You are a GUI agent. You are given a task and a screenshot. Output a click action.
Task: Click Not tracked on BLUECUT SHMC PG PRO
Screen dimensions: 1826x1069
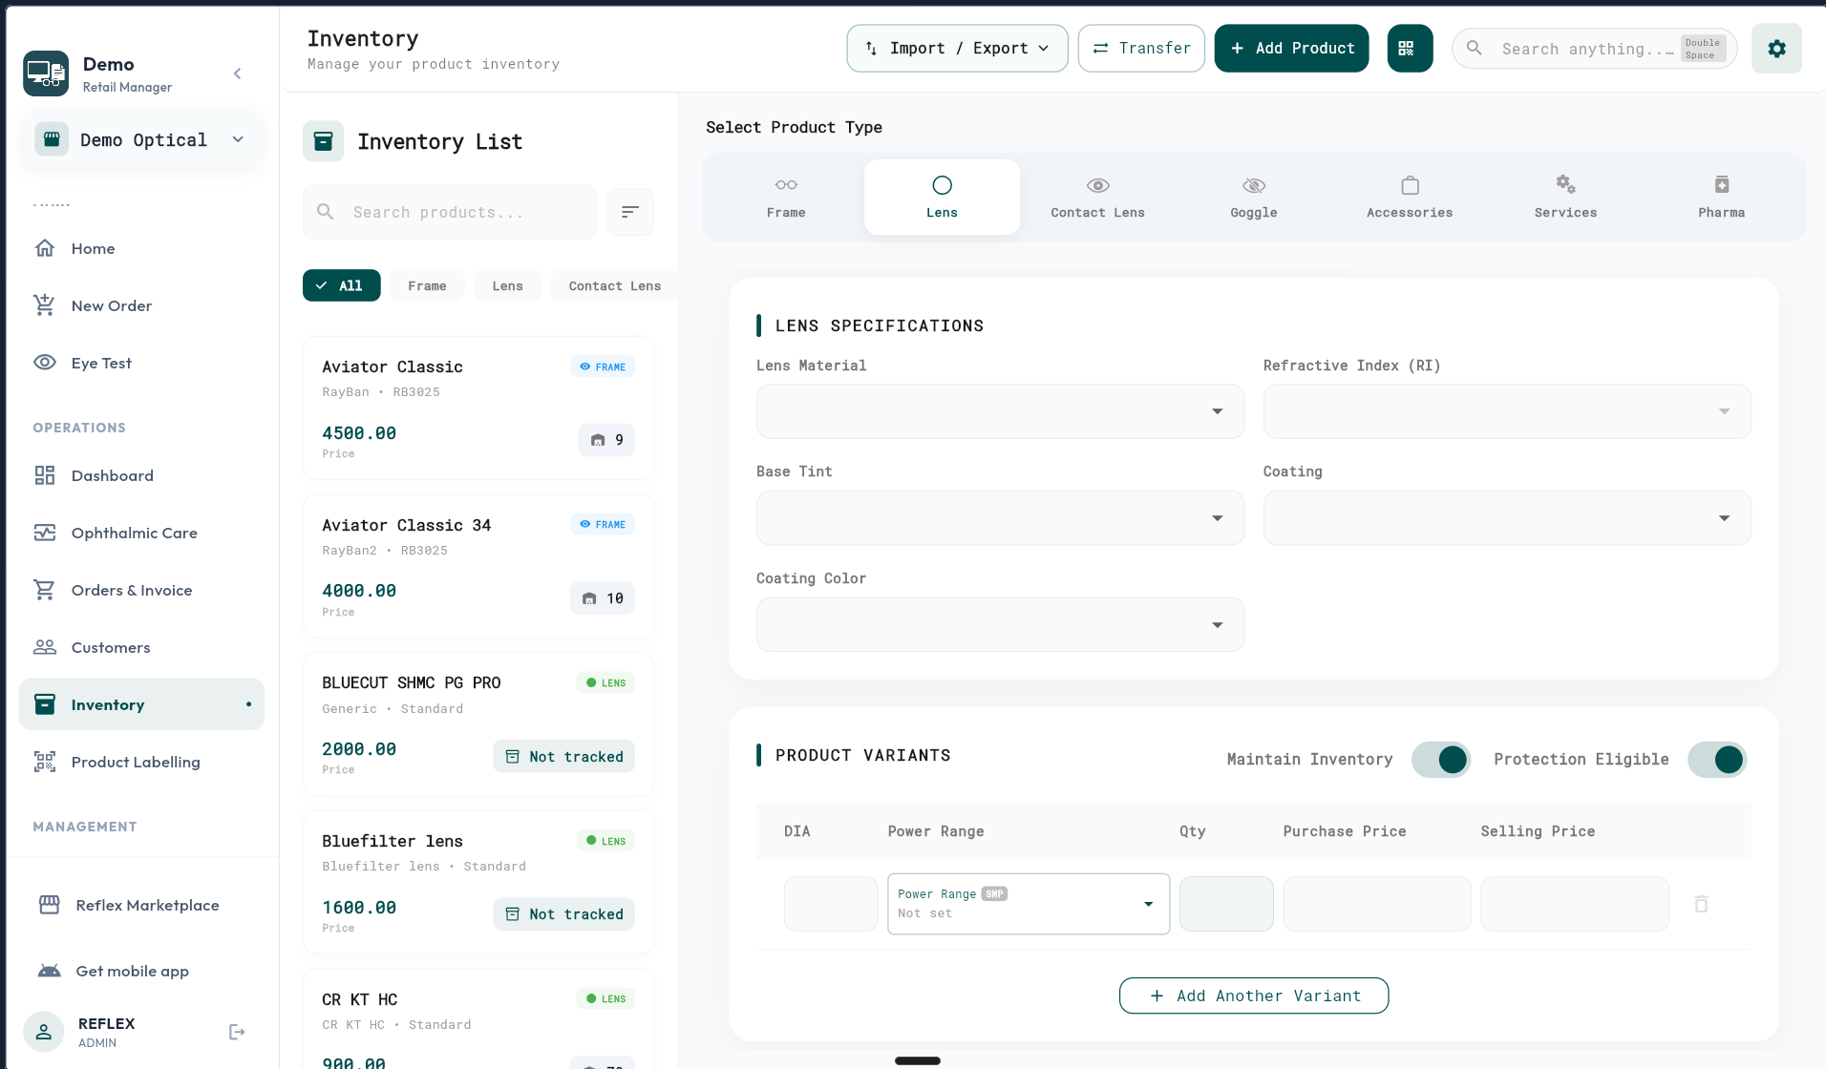563,756
